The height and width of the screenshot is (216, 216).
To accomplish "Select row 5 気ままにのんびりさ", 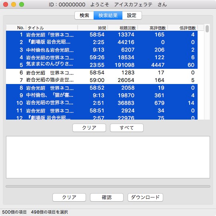I will coord(102,65).
